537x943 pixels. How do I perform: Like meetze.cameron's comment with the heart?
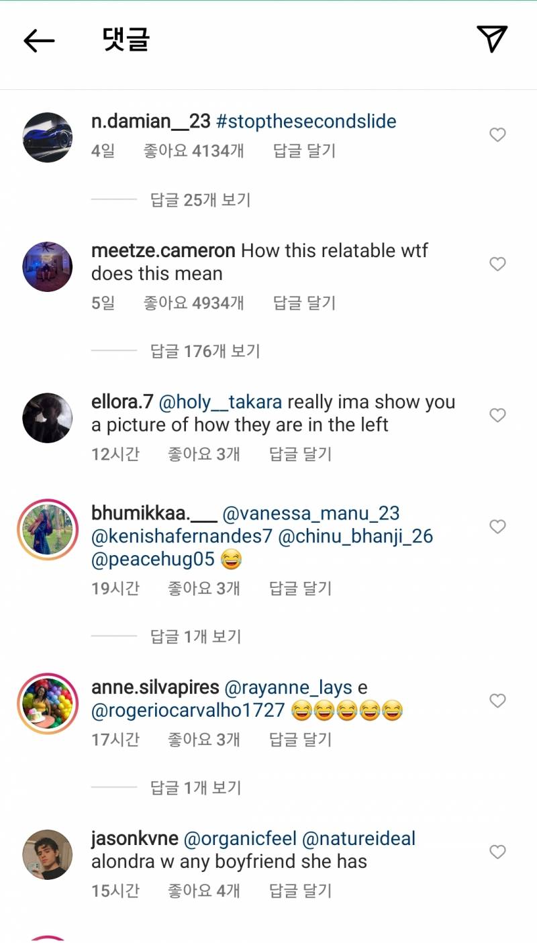coord(497,264)
